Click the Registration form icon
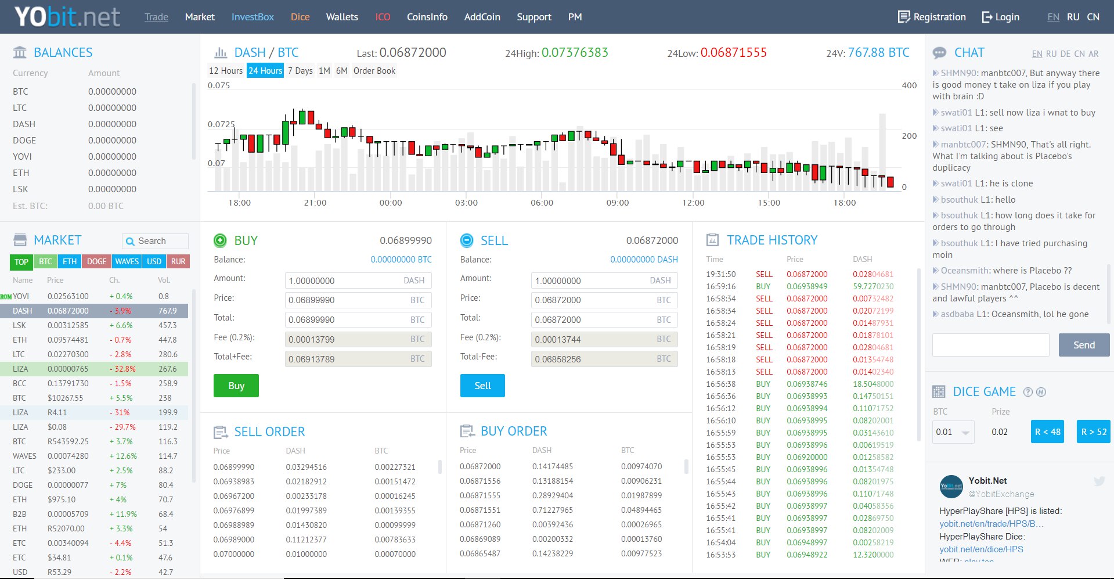The image size is (1114, 579). click(x=903, y=17)
